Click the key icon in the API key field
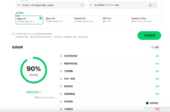Viewport: 170px width, 112px height. click(91, 5)
